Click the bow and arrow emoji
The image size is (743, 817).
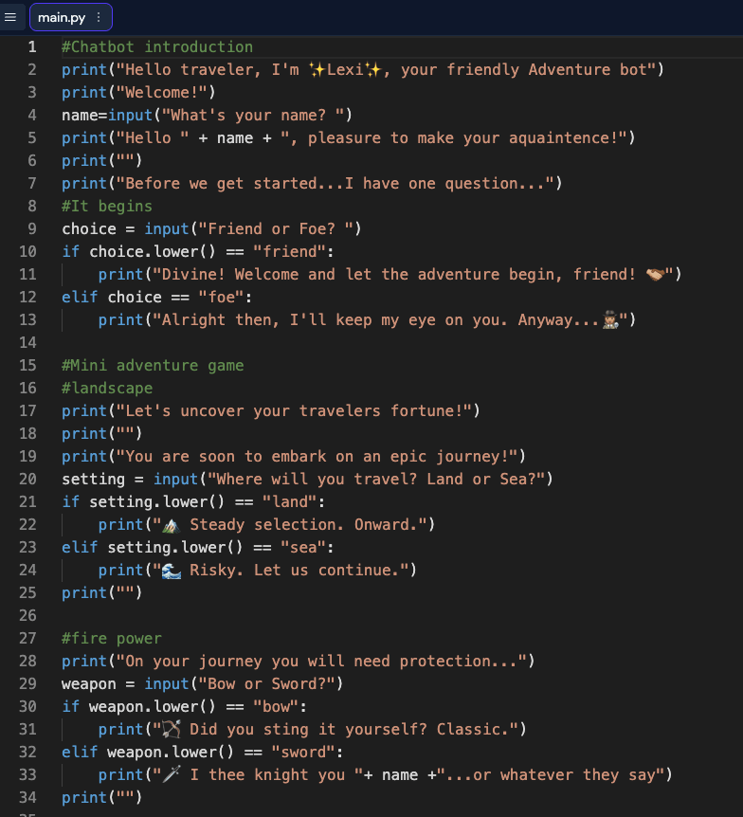(x=171, y=730)
